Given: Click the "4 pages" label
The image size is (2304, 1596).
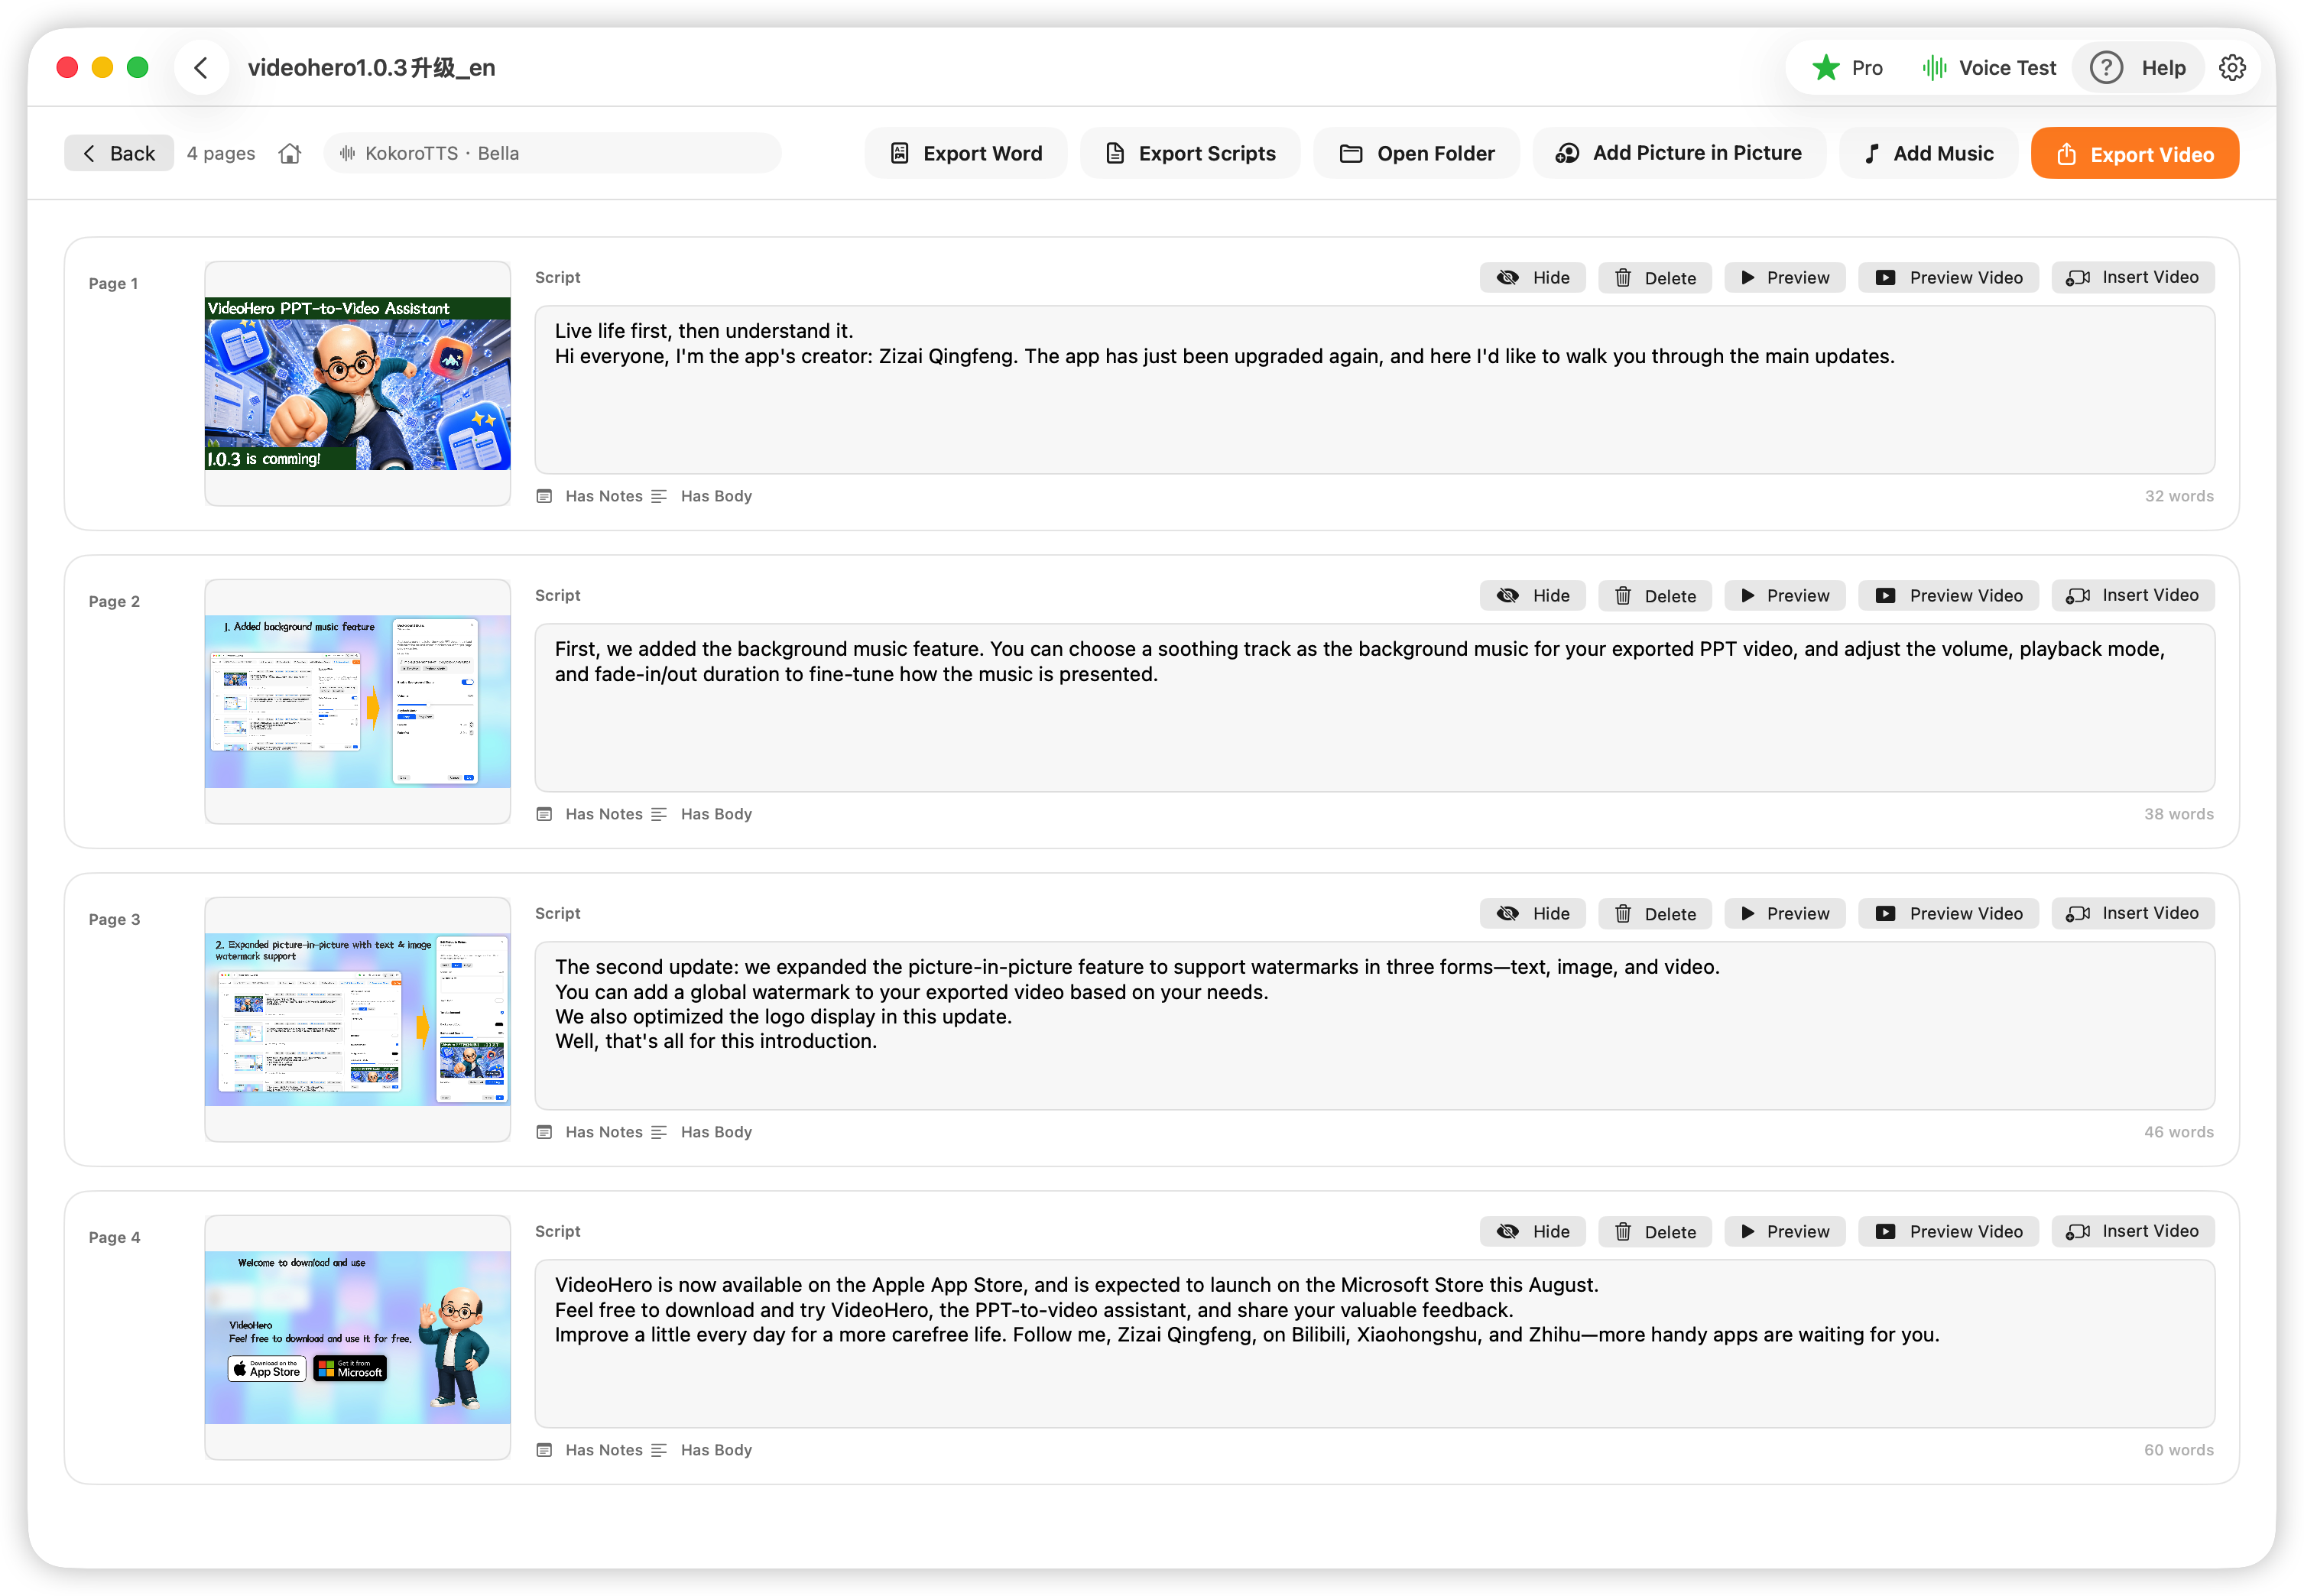Looking at the screenshot, I should [x=221, y=153].
